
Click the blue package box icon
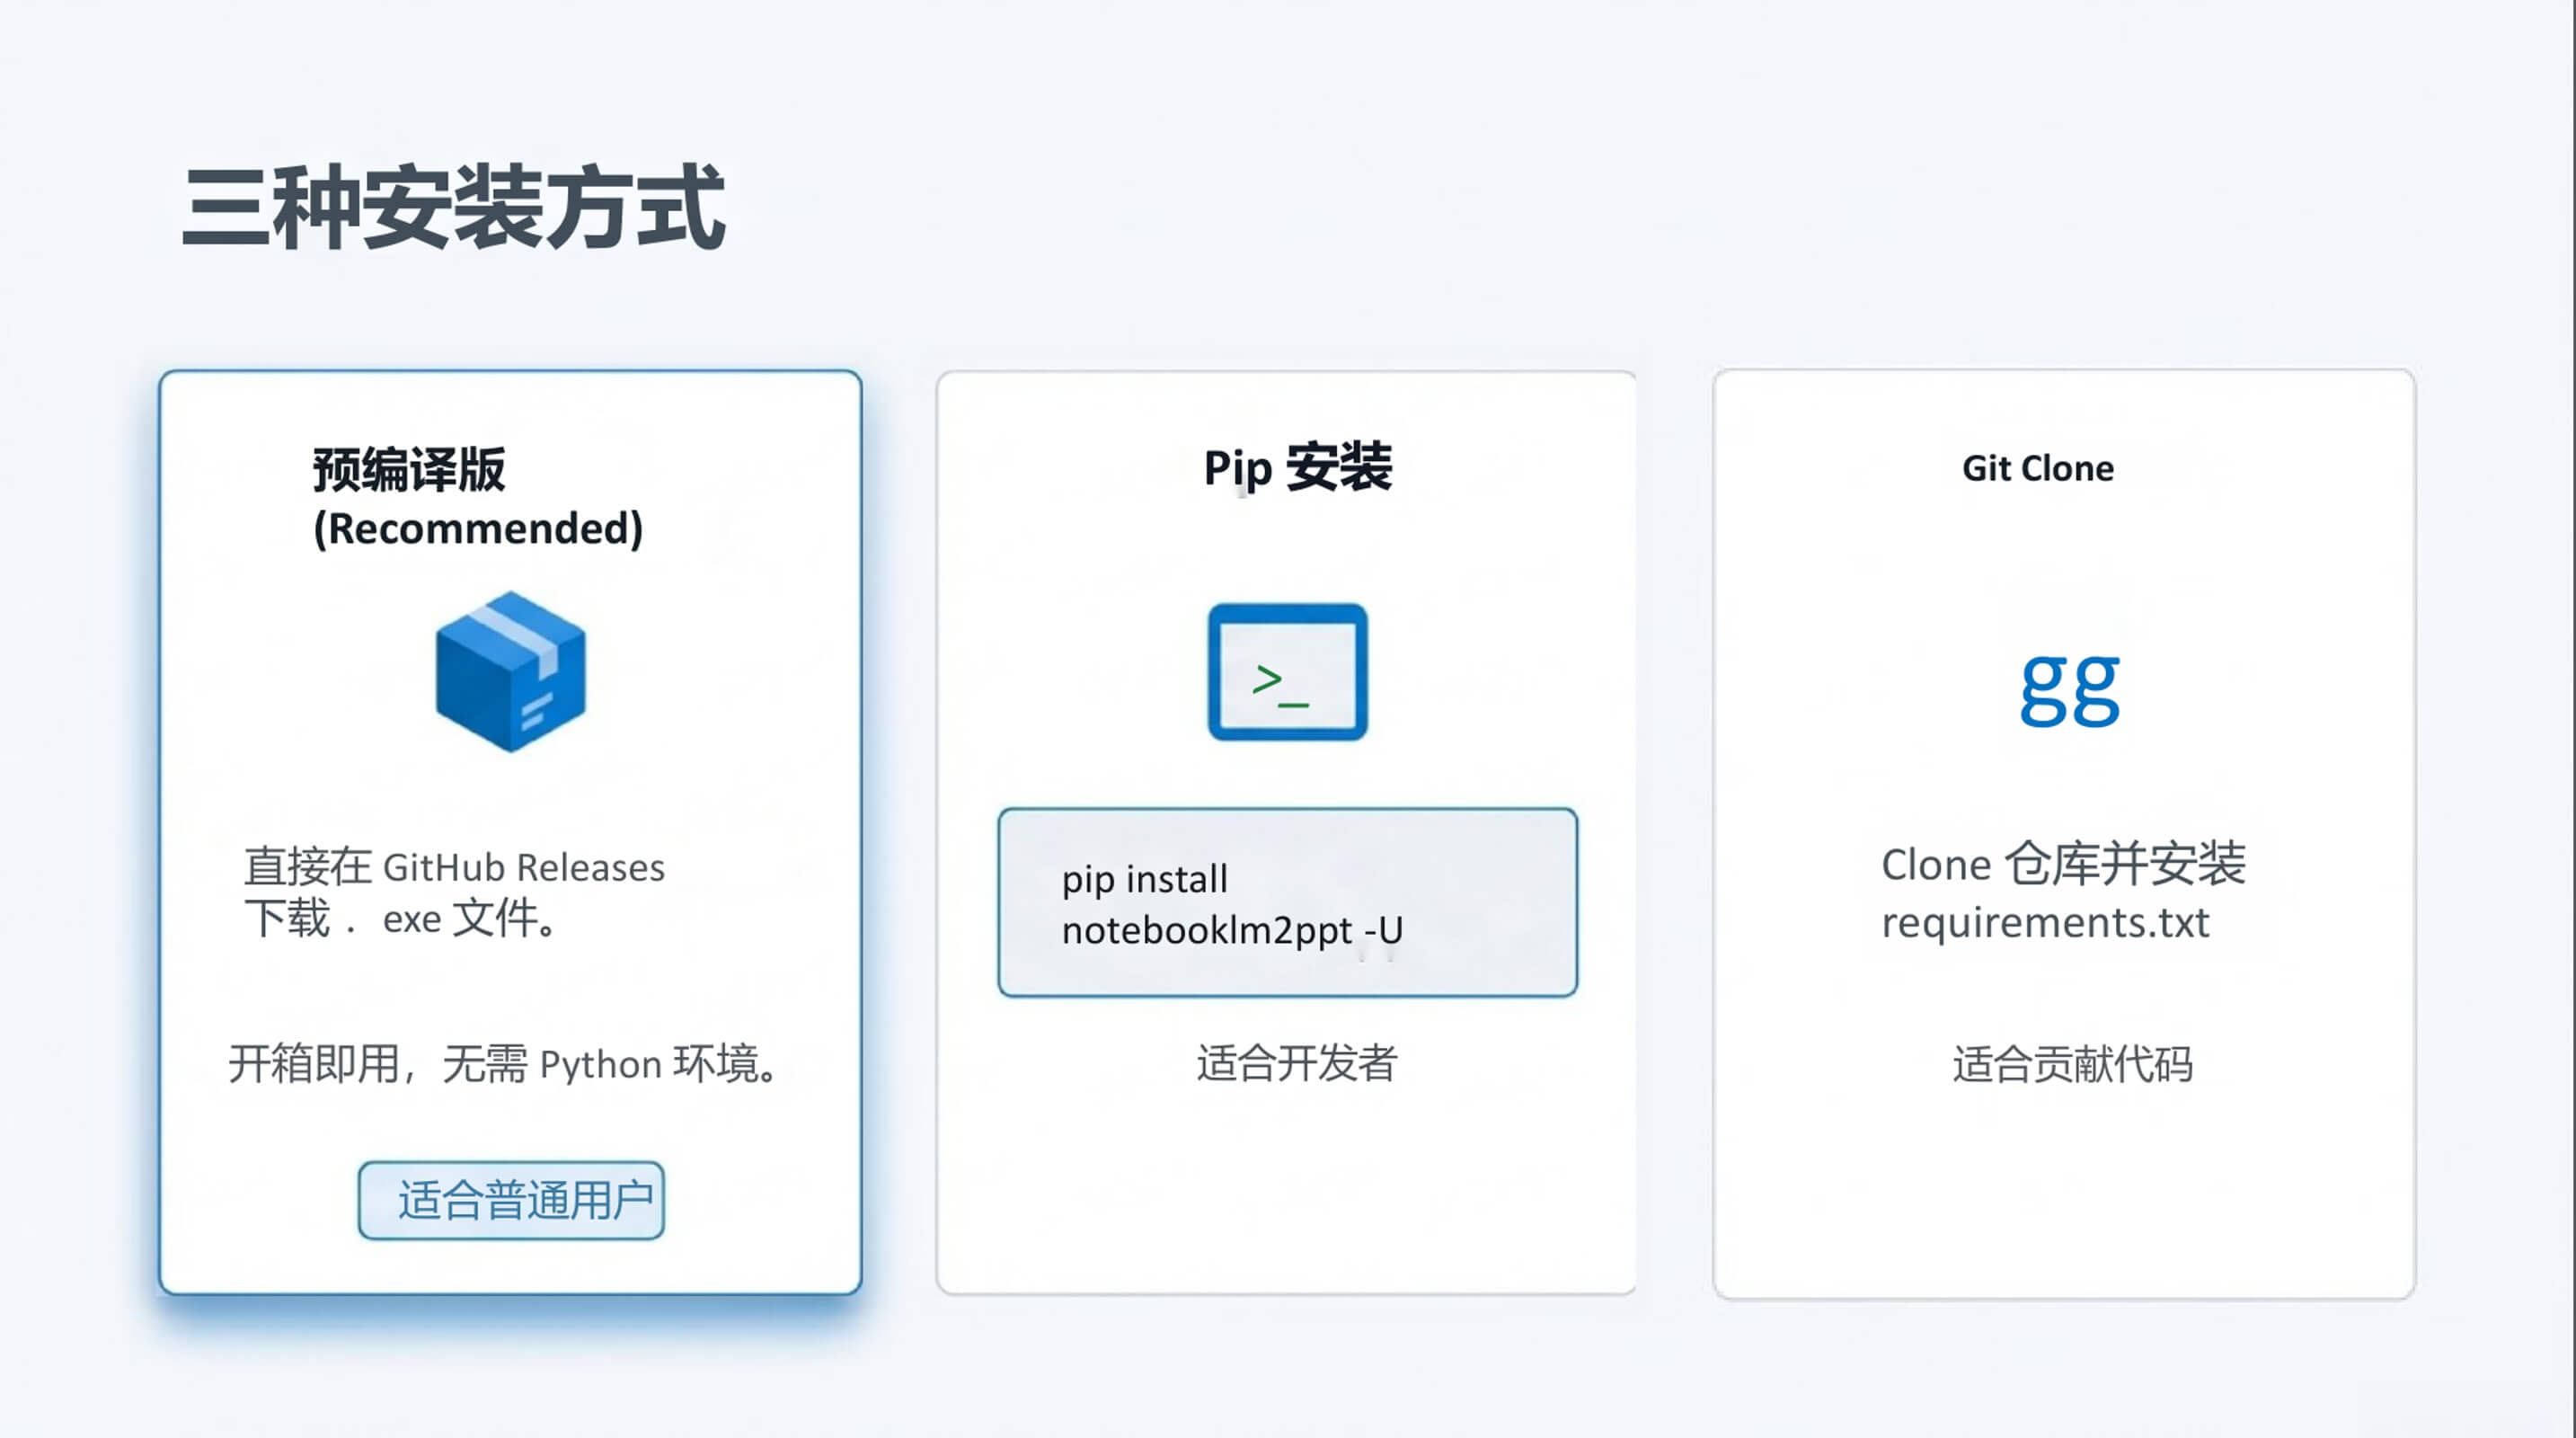pos(510,671)
